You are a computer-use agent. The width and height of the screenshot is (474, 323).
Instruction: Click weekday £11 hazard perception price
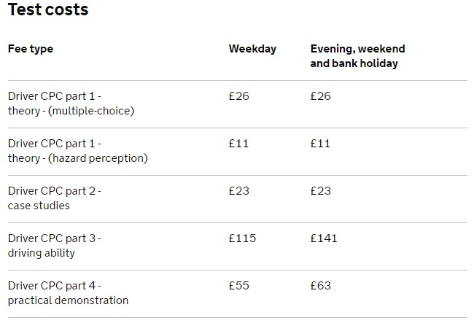click(x=238, y=144)
